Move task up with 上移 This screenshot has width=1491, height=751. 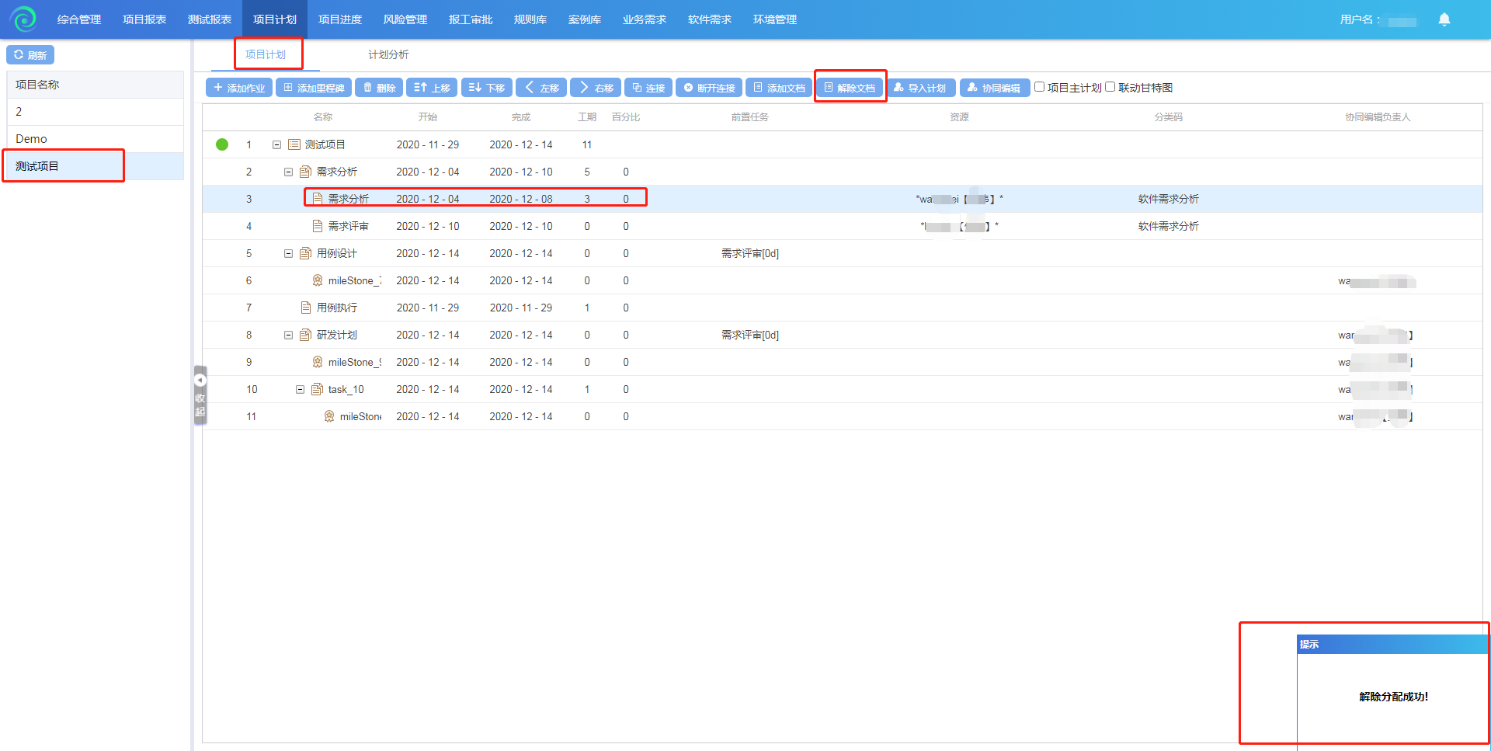(x=432, y=88)
